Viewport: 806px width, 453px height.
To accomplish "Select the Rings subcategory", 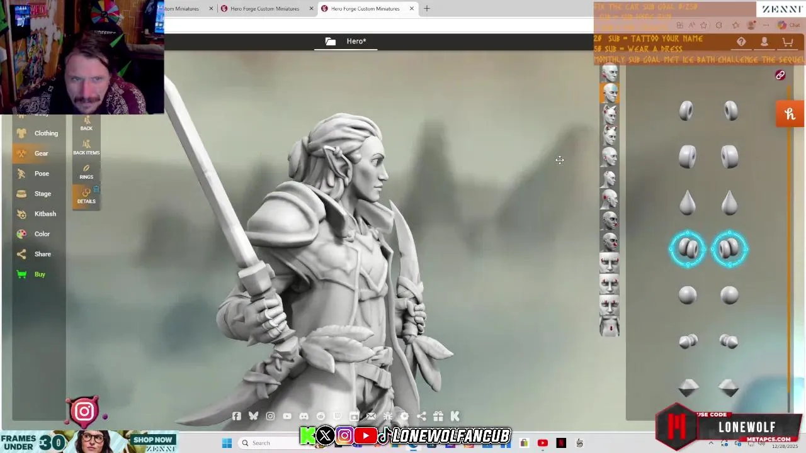I will (86, 172).
